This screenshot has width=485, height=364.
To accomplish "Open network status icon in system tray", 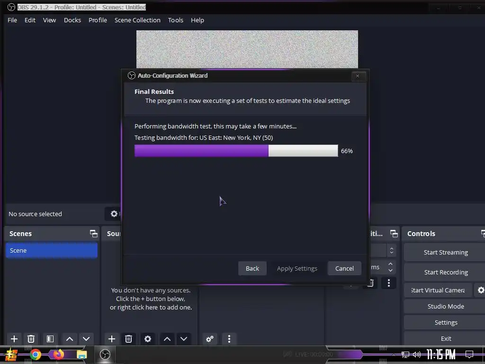I will point(405,355).
